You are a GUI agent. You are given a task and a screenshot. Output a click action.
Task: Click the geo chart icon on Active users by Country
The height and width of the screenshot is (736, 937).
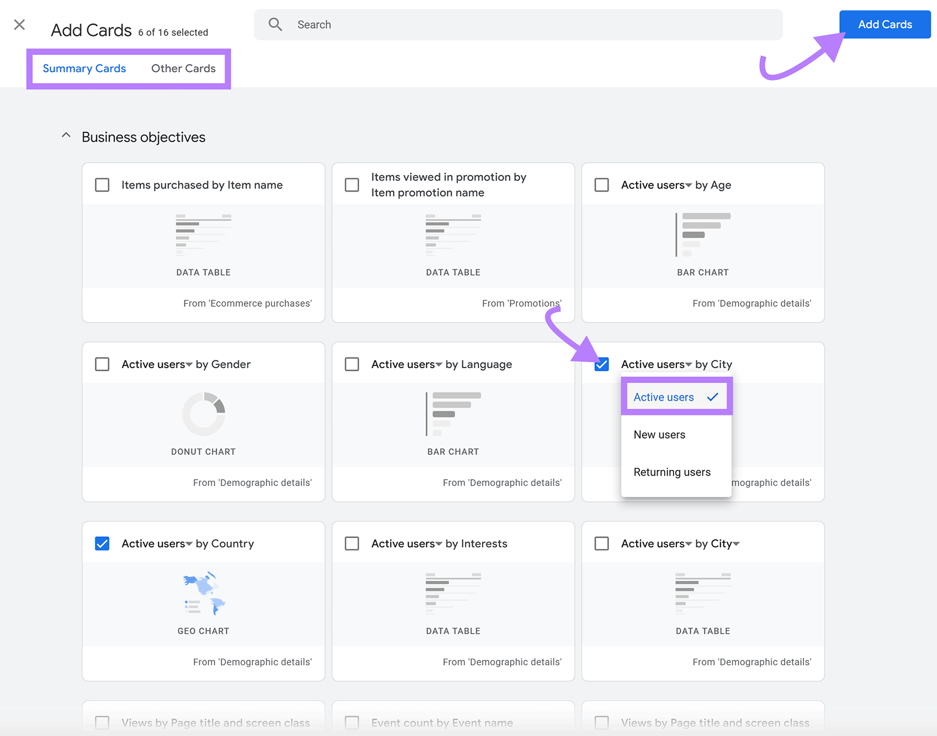pyautogui.click(x=203, y=593)
